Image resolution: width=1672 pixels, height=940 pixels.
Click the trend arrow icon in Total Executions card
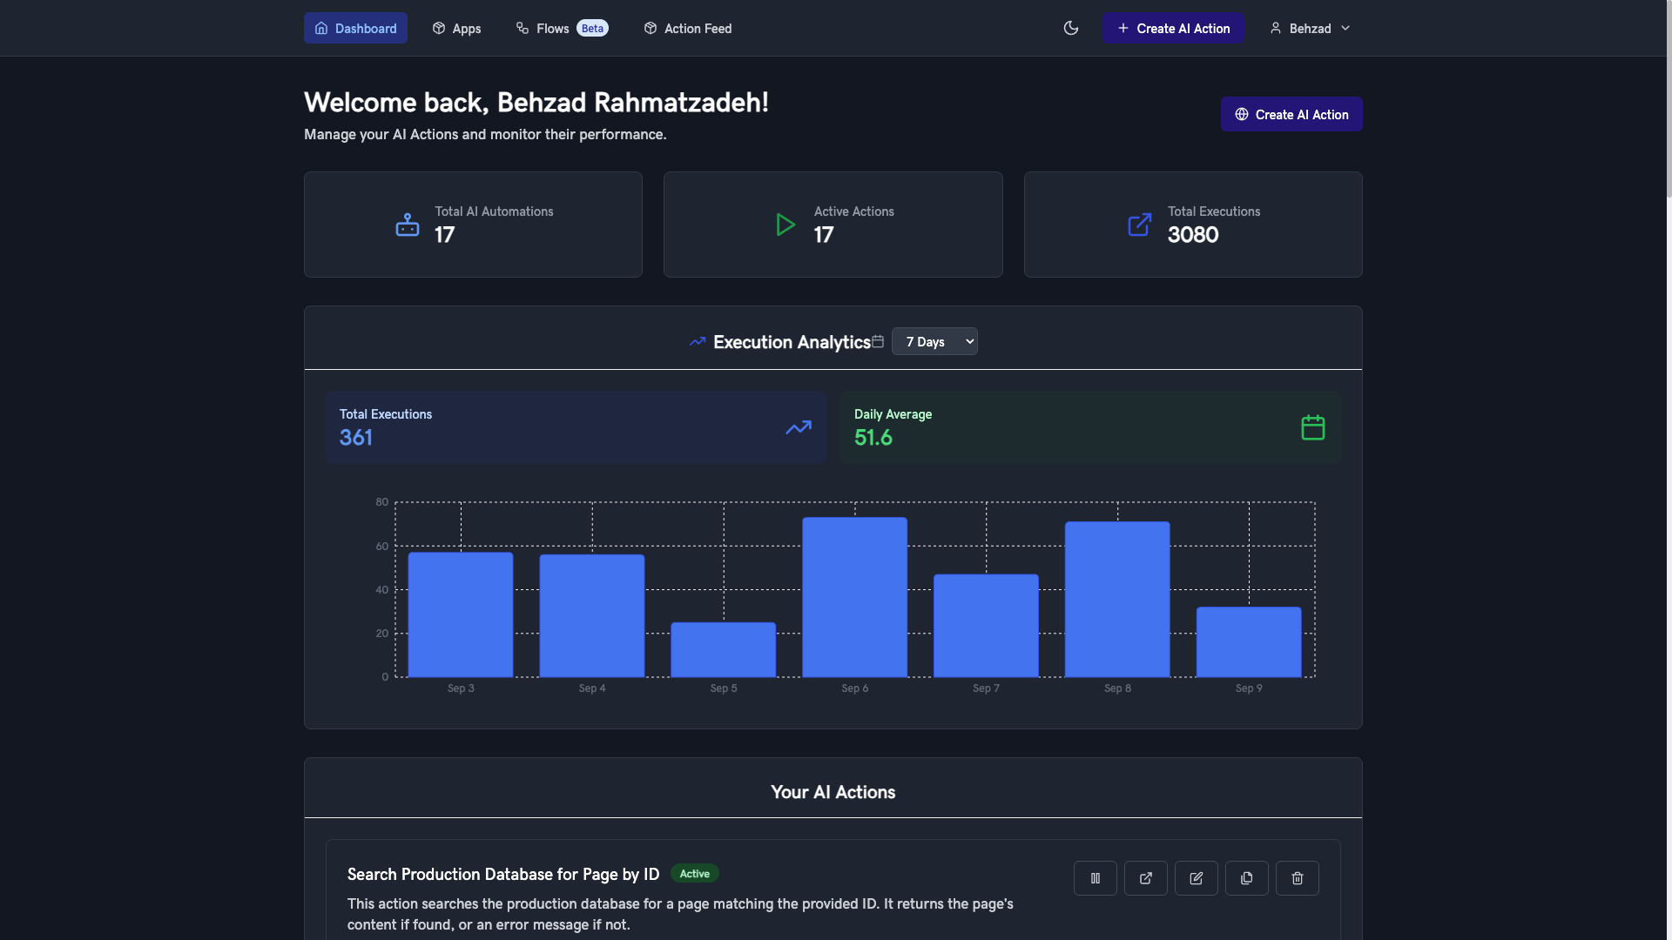tap(798, 427)
